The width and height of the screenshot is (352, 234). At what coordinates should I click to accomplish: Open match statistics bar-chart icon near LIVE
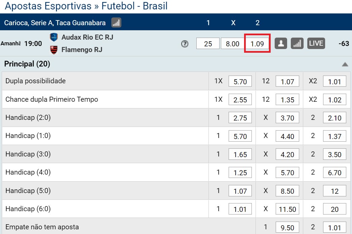(297, 44)
